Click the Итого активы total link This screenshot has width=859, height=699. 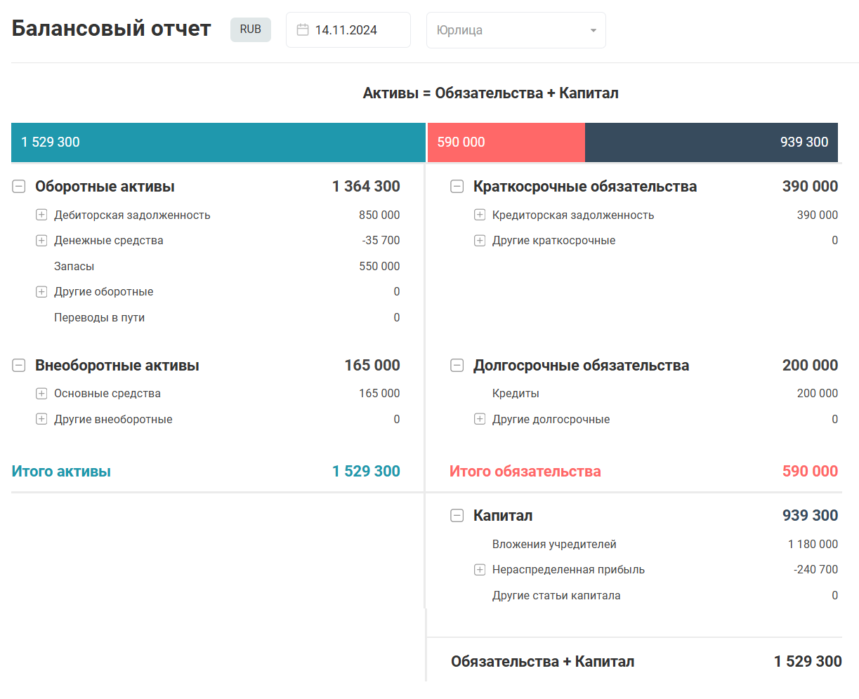click(x=60, y=471)
